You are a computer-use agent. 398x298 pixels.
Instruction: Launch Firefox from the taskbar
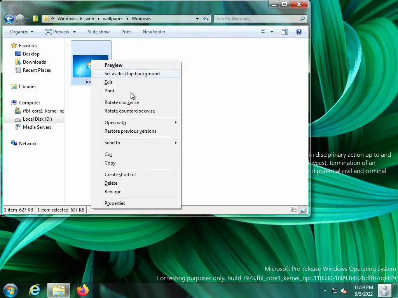tap(83, 290)
